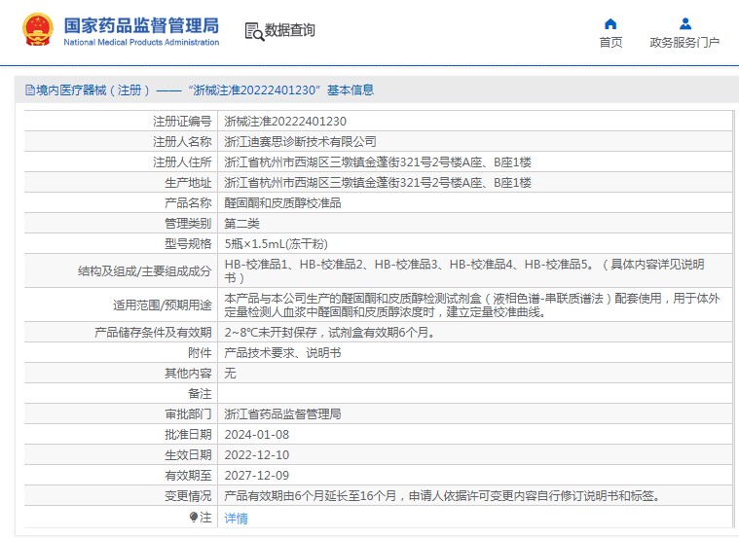Screen dimensions: 739x538
Task: Click 注册人名称 label
Action: (x=182, y=142)
